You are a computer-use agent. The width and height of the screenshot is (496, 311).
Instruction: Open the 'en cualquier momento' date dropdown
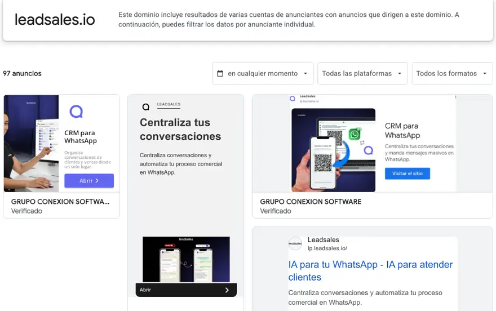(263, 73)
